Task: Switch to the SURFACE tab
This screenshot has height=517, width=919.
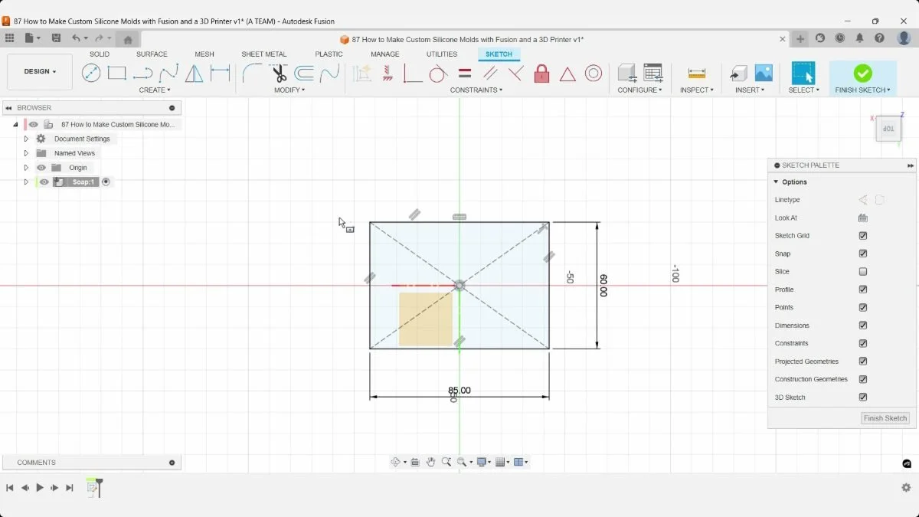Action: point(152,54)
